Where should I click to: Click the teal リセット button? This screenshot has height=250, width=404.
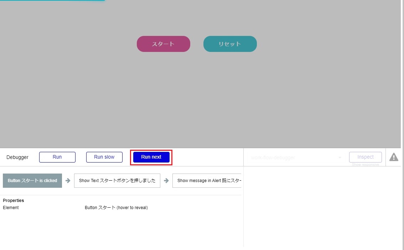(230, 44)
